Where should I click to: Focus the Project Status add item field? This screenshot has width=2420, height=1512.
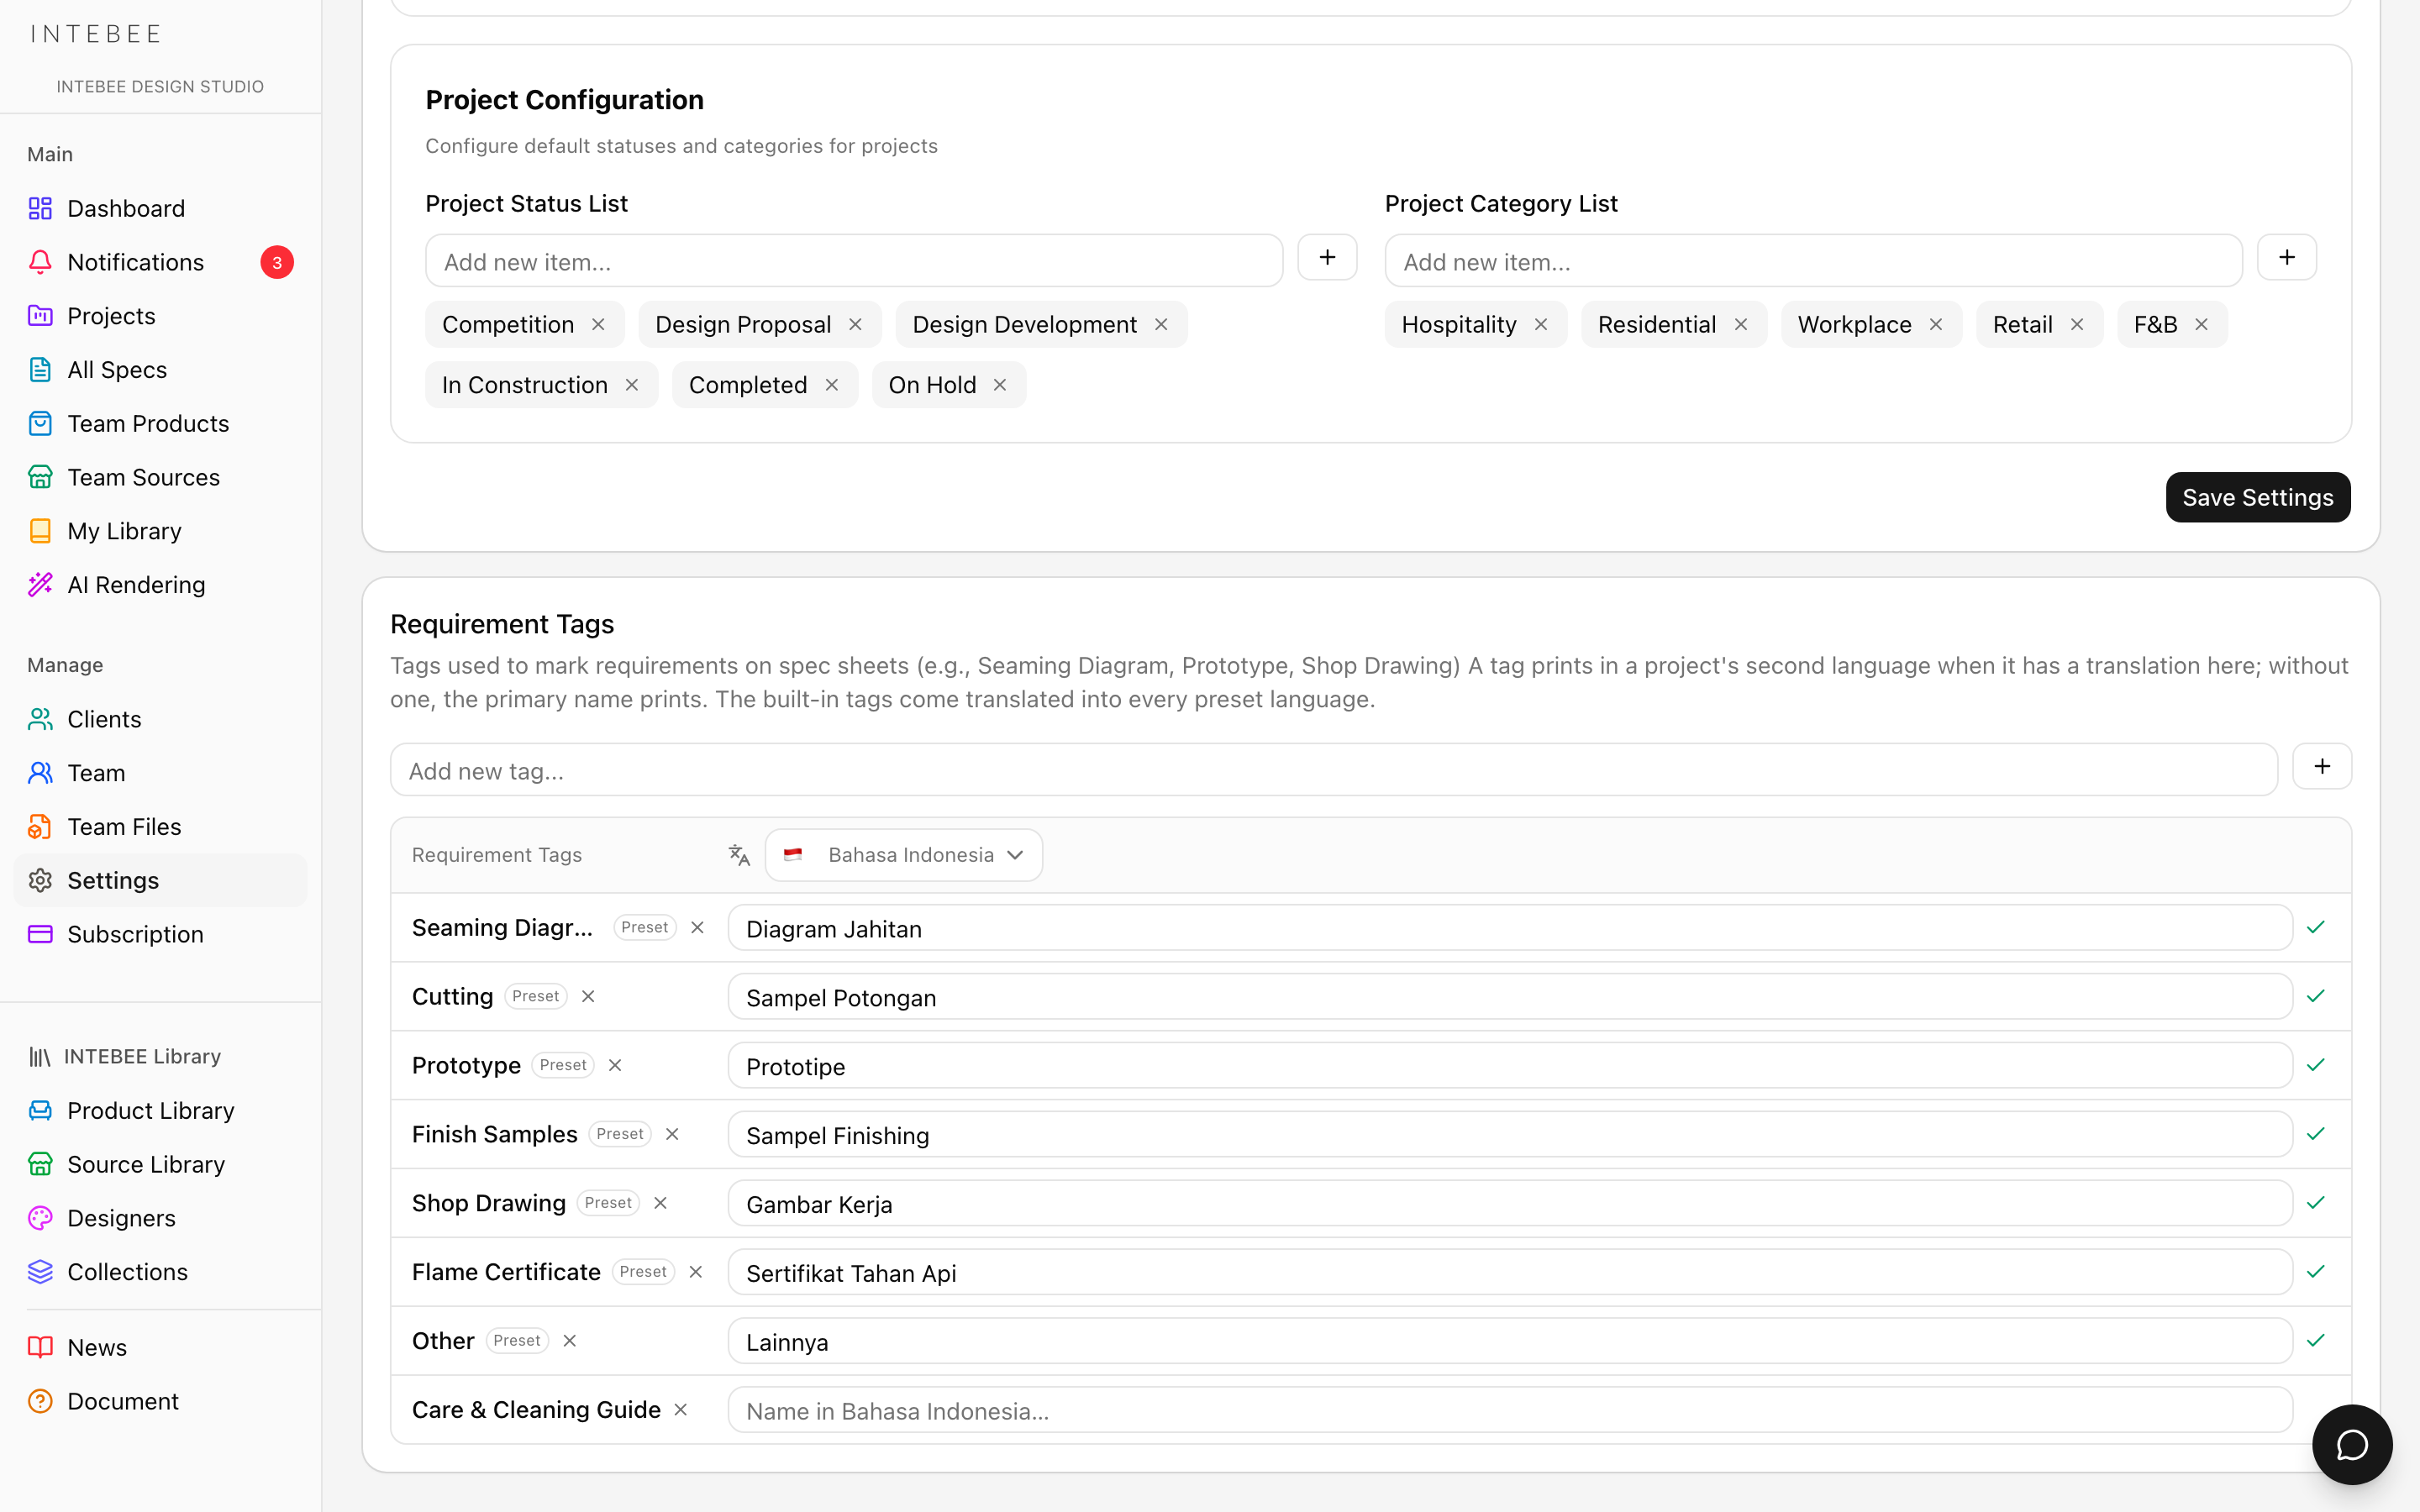pyautogui.click(x=854, y=261)
